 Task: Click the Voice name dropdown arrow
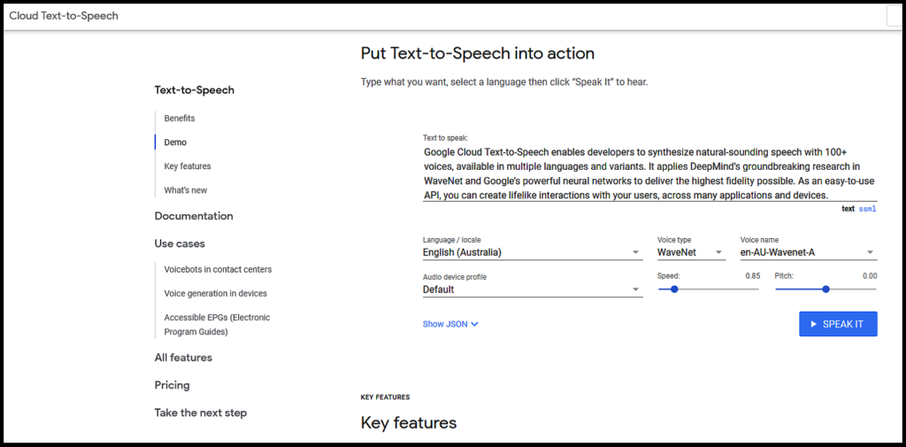870,252
